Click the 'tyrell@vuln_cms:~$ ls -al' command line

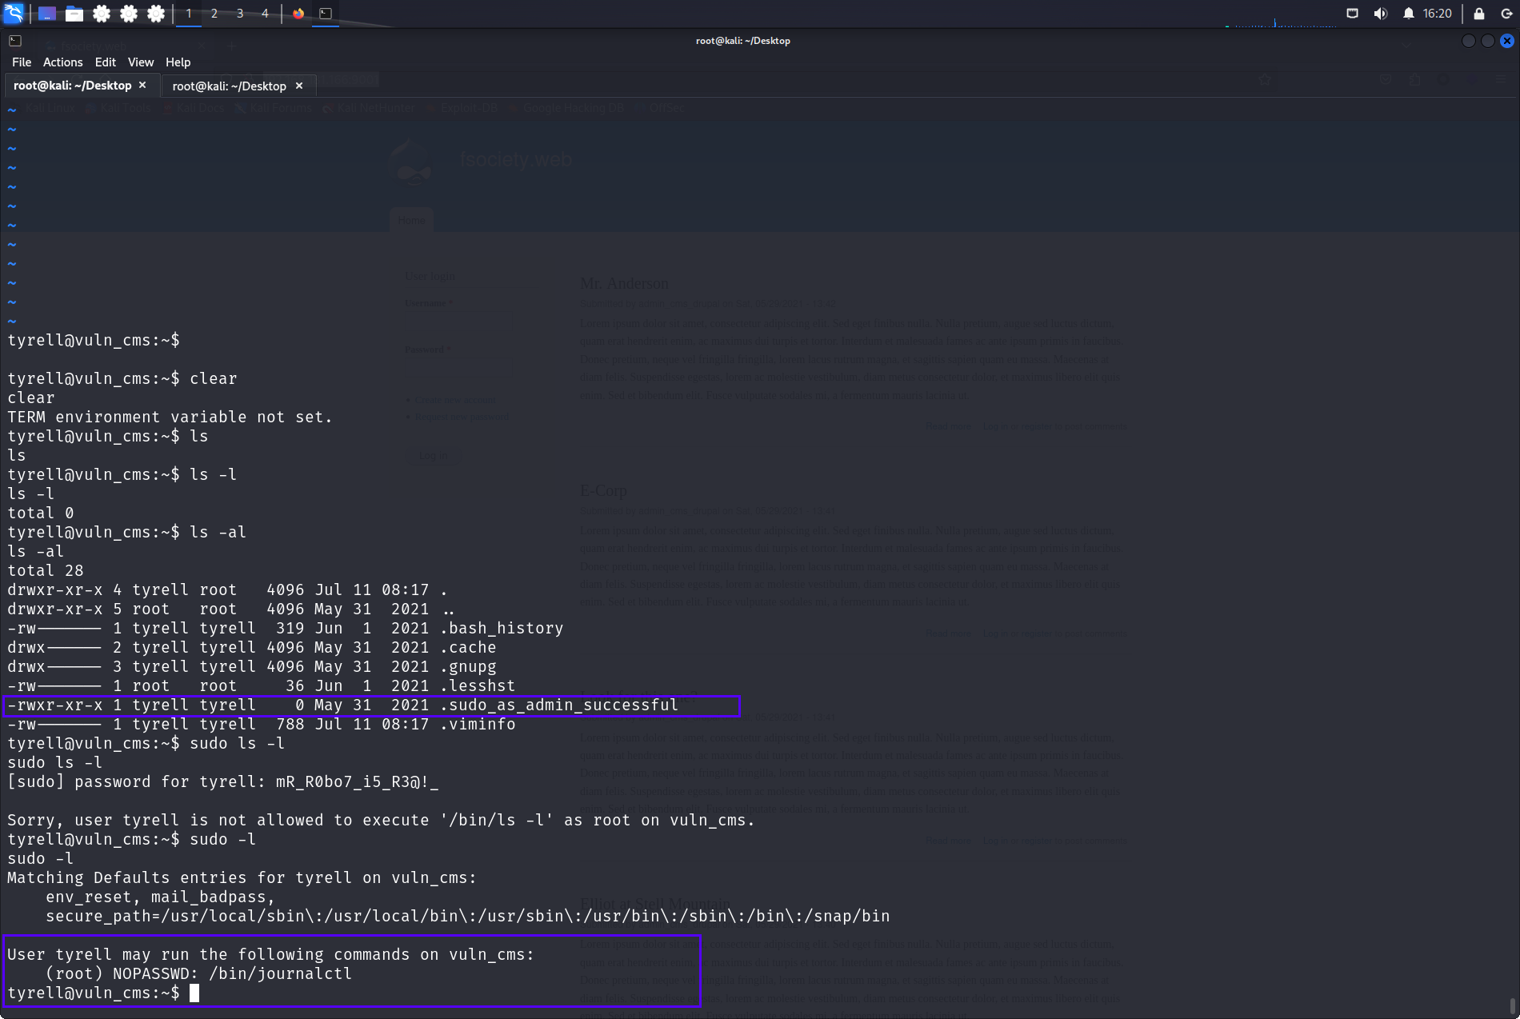pos(126,533)
